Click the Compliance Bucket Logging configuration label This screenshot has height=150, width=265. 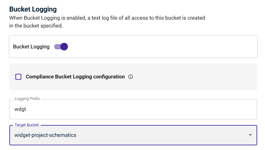point(75,77)
